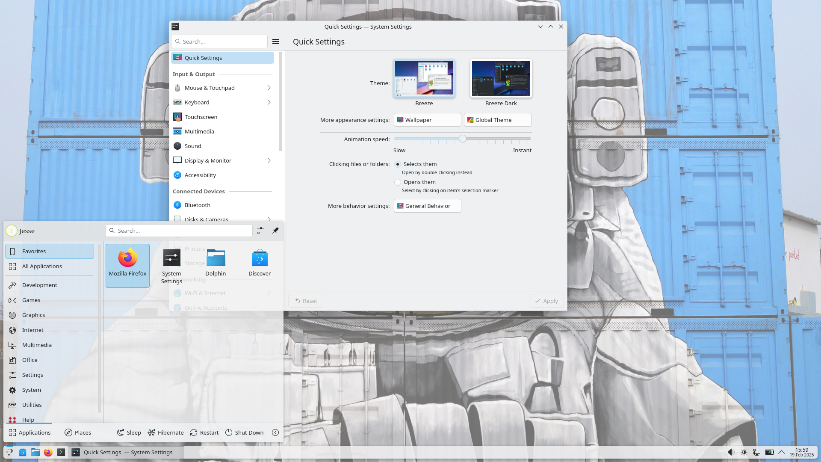Open the Development category

(50, 285)
